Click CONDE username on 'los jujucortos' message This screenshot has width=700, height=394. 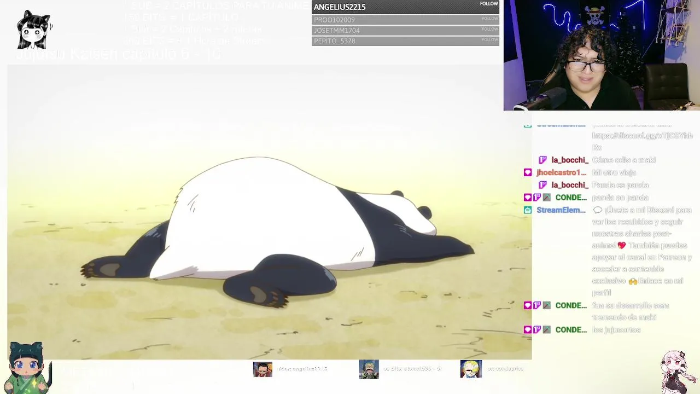click(x=571, y=330)
